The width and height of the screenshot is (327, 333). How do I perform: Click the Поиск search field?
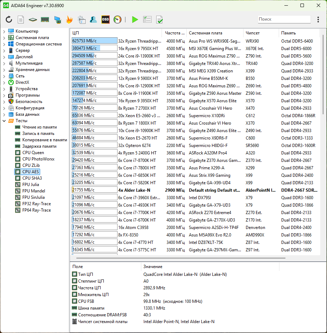(284, 19)
